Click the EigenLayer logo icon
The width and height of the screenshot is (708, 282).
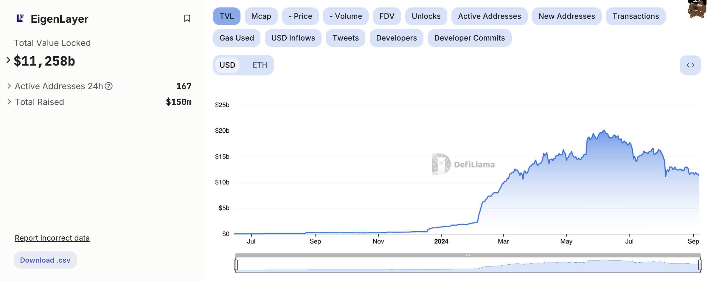[x=20, y=18]
